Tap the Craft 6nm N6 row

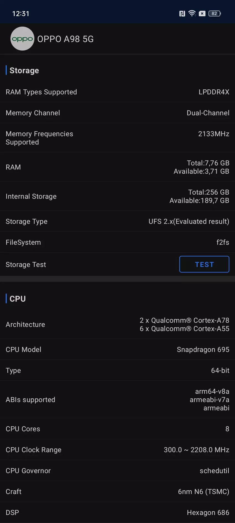(118, 492)
